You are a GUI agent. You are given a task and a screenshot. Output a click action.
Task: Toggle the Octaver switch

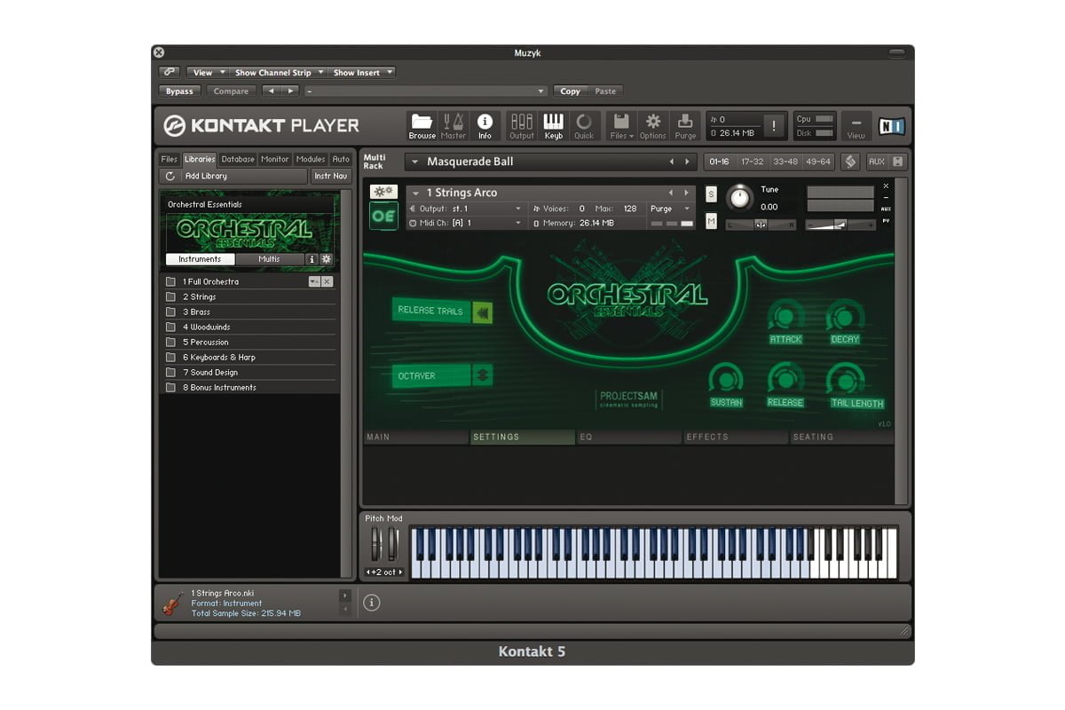482,375
